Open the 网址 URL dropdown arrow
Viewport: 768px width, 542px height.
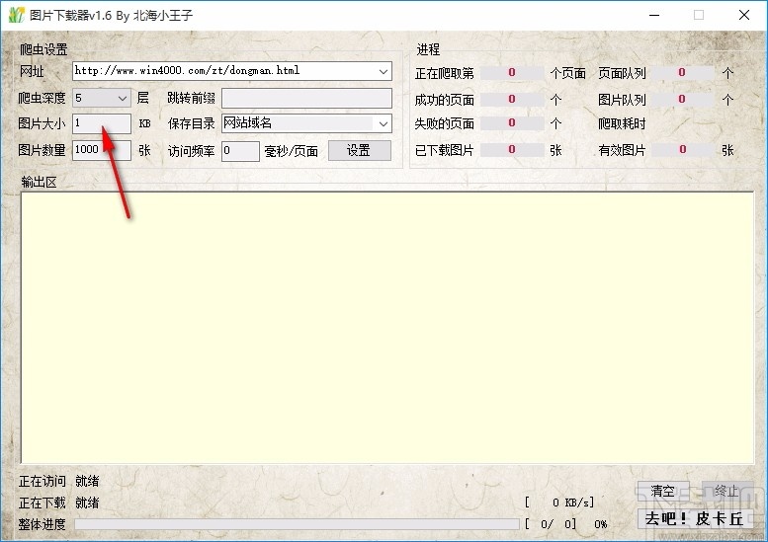pos(384,71)
